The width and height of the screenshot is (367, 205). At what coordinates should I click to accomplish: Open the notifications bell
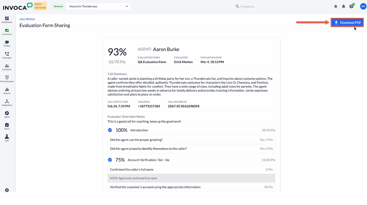pos(343,6)
